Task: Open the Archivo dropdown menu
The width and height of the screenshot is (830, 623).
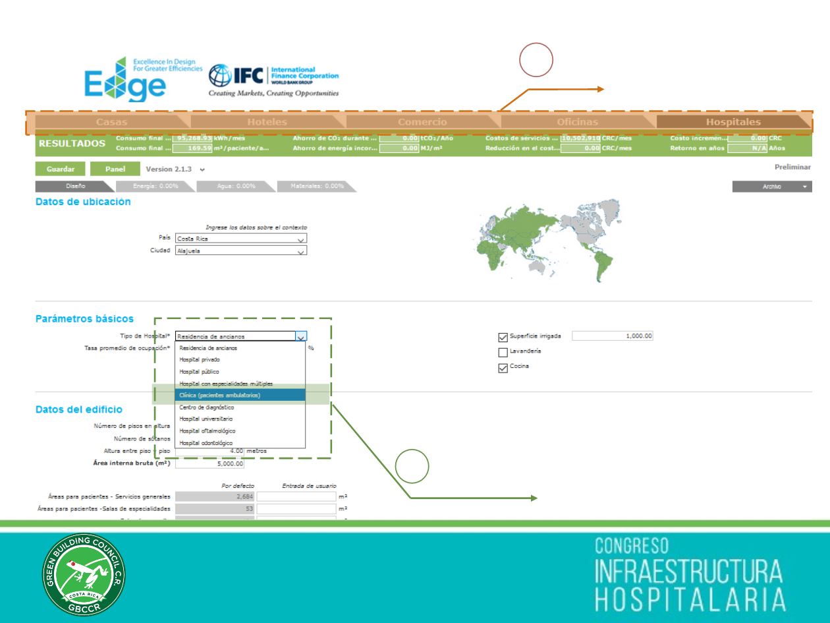Action: [x=772, y=187]
